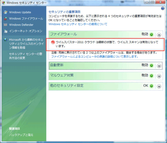Close the Windows セキュリティ センター window

(160, 2)
